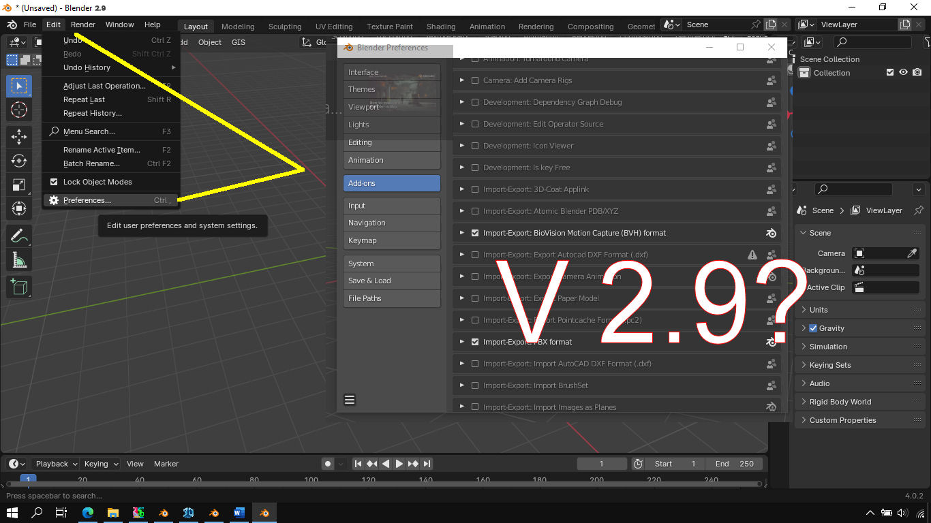
Task: Choose the Scale tool
Action: pos(19,185)
